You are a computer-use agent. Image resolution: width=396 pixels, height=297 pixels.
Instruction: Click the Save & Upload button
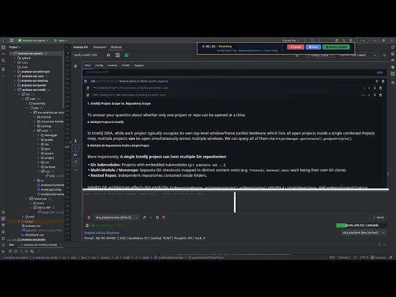pyautogui.click(x=336, y=47)
